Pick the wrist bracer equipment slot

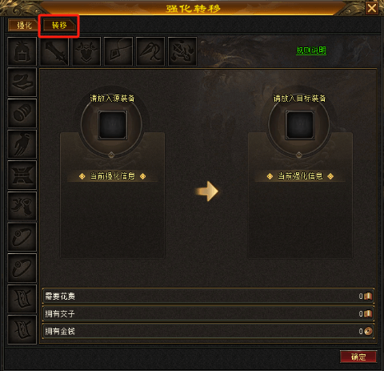[x=22, y=113]
